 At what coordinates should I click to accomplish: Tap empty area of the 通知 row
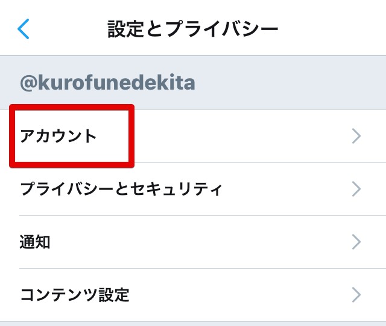coord(199,242)
